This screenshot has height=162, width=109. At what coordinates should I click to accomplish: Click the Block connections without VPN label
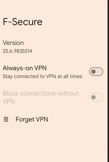[x=41, y=97]
